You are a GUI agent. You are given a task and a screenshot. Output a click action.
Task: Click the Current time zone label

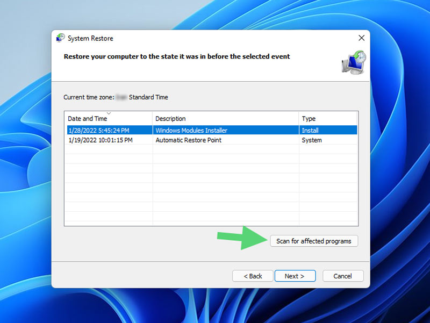point(88,97)
